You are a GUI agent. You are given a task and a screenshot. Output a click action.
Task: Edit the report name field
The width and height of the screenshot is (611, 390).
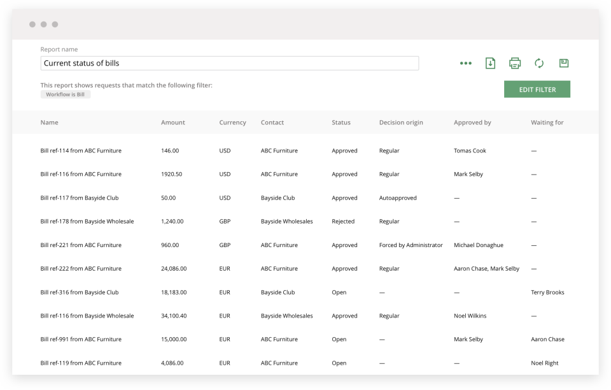(x=229, y=63)
